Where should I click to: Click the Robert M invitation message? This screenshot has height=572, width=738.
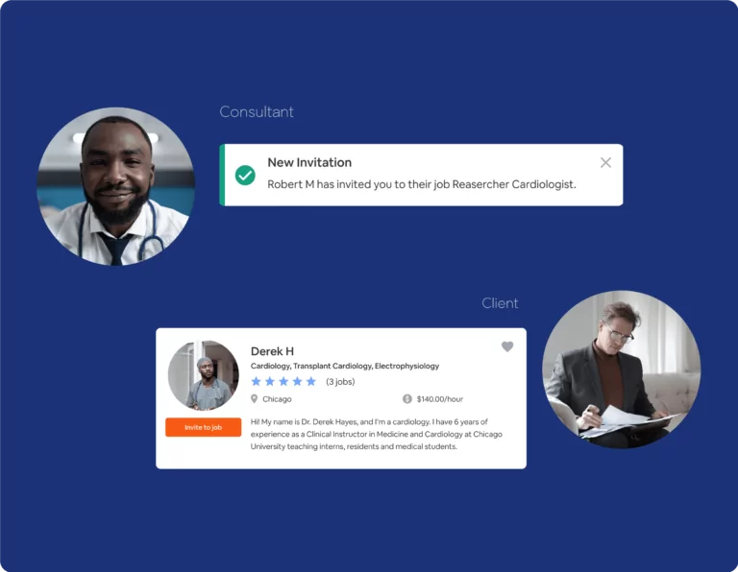pos(422,184)
